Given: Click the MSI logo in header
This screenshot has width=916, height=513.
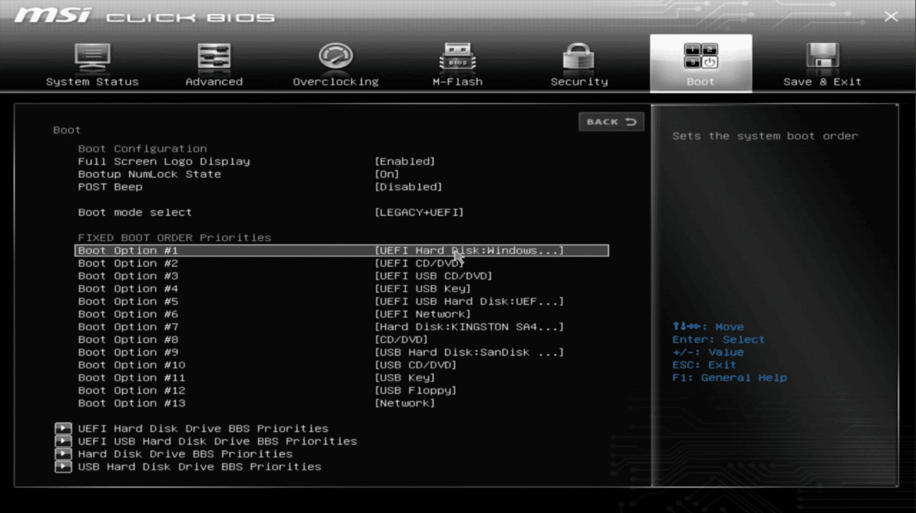Looking at the screenshot, I should pos(53,15).
